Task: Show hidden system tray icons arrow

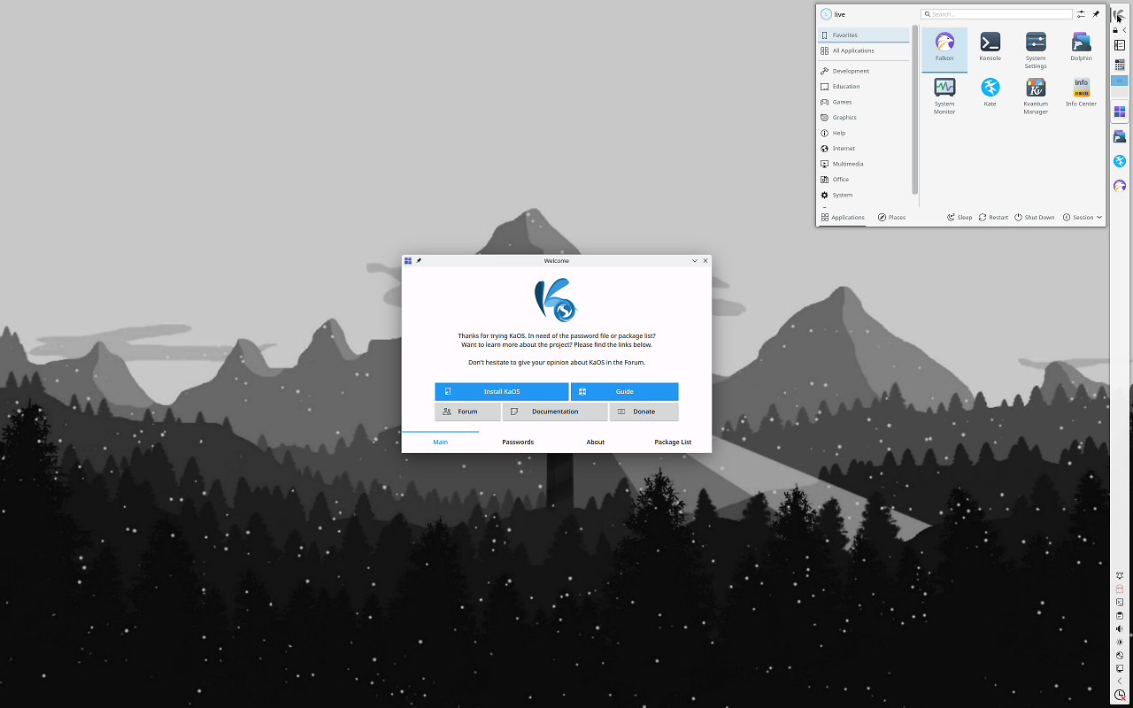Action: click(1120, 681)
